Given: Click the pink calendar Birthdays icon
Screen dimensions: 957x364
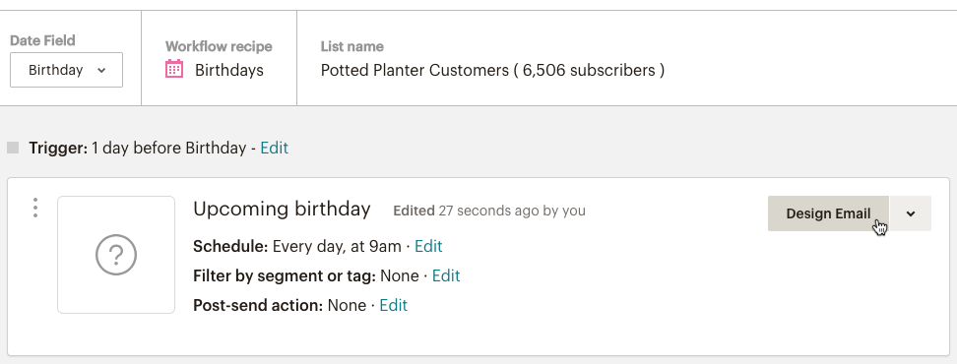Looking at the screenshot, I should pyautogui.click(x=174, y=69).
